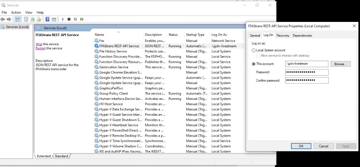Screen dimensions: 360x167
Task: Click the gear icon beside Google Chrome Elevation Service
Action: [x=96, y=72]
